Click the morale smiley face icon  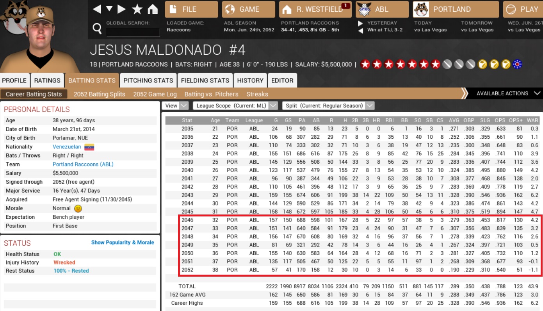click(78, 209)
